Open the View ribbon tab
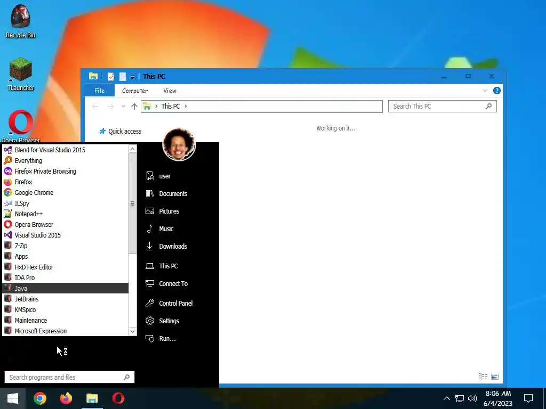 click(x=170, y=91)
